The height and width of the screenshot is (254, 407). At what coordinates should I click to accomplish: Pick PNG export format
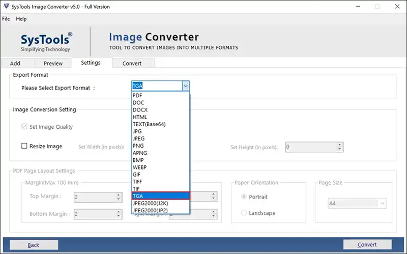tap(160, 146)
